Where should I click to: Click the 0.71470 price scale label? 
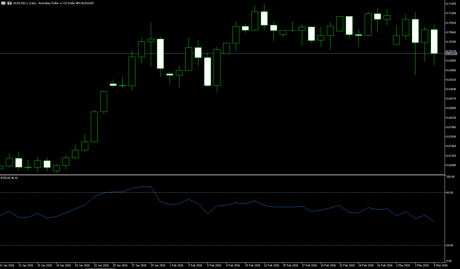point(451,4)
